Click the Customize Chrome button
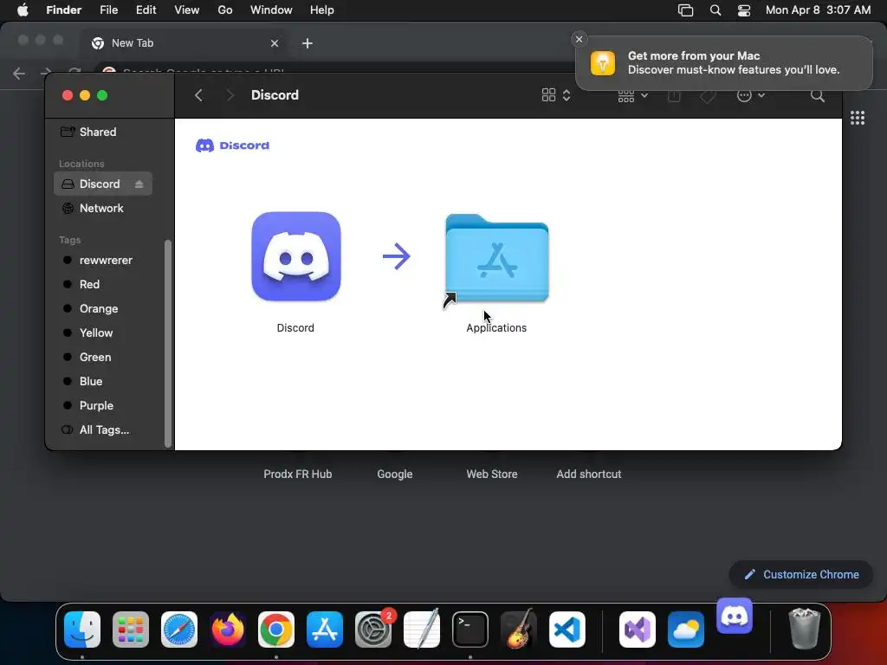This screenshot has width=887, height=665. tap(801, 575)
